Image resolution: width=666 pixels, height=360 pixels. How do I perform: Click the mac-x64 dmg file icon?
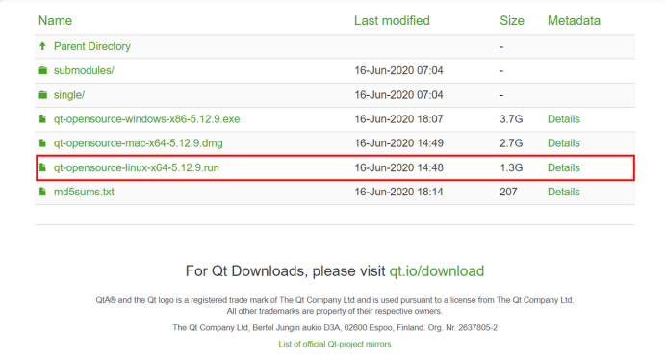click(x=42, y=143)
